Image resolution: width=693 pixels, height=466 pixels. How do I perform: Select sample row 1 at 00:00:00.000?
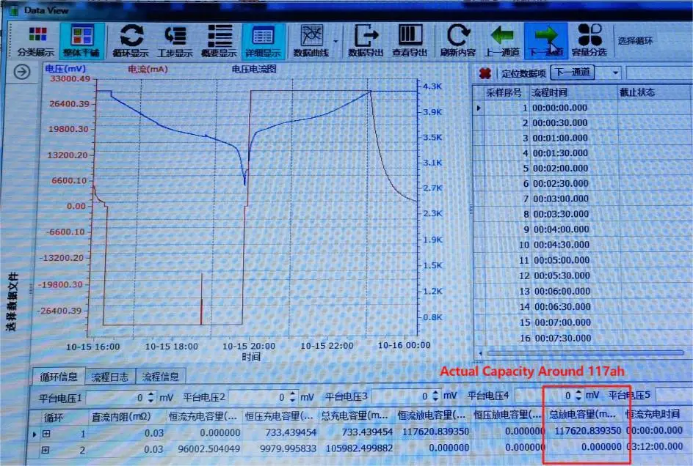(582, 108)
